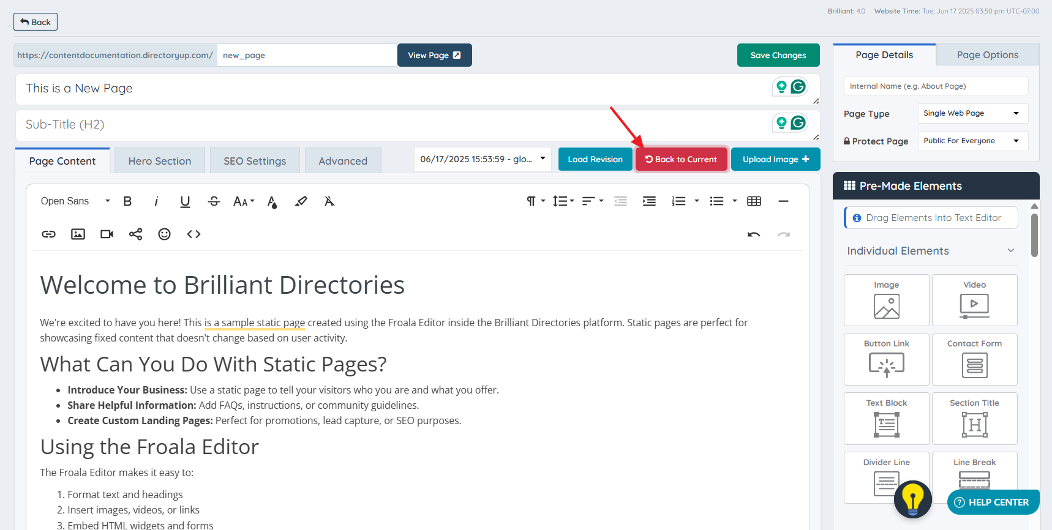Open the Help Center

coord(993,502)
